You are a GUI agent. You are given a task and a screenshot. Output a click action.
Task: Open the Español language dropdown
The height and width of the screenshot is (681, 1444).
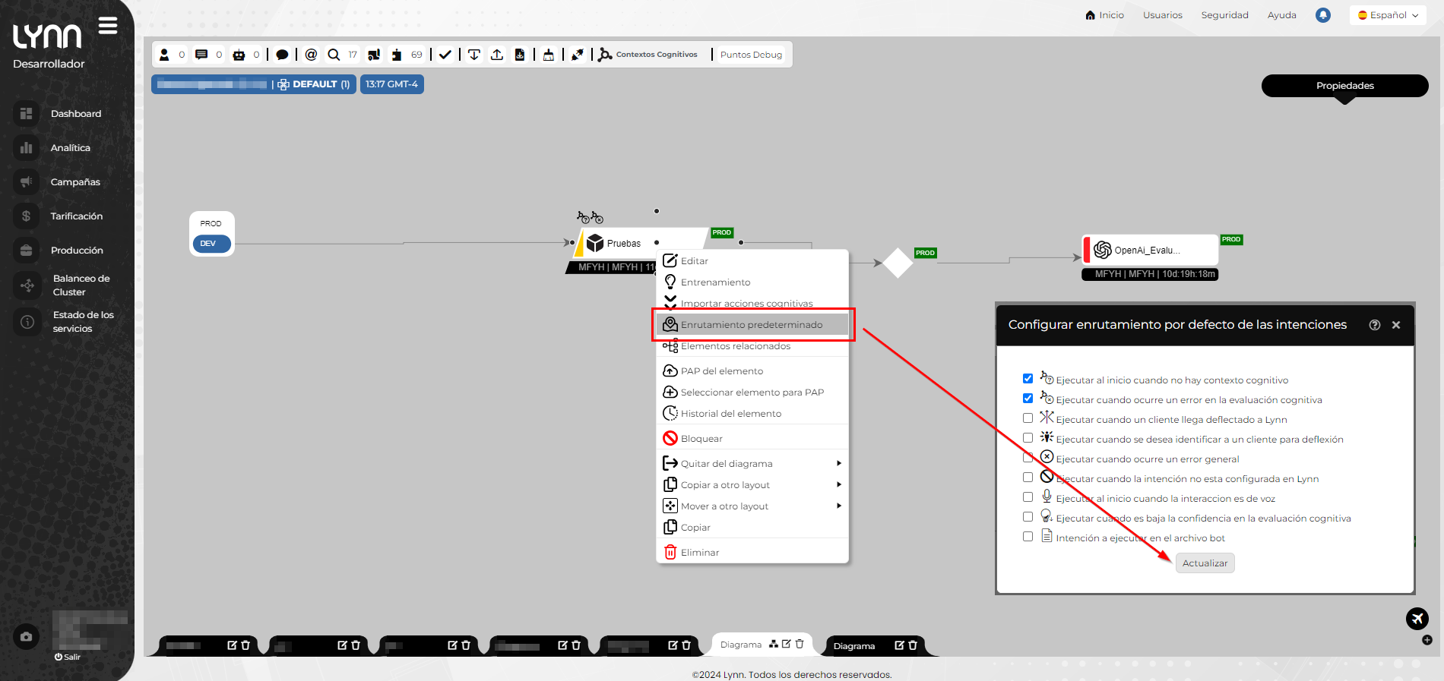1388,15
